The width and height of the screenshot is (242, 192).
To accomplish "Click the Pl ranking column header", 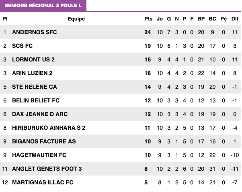I will 5,19.
